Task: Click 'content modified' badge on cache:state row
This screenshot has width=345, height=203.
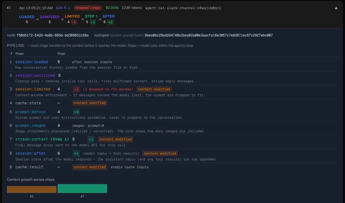Action: tap(90, 103)
